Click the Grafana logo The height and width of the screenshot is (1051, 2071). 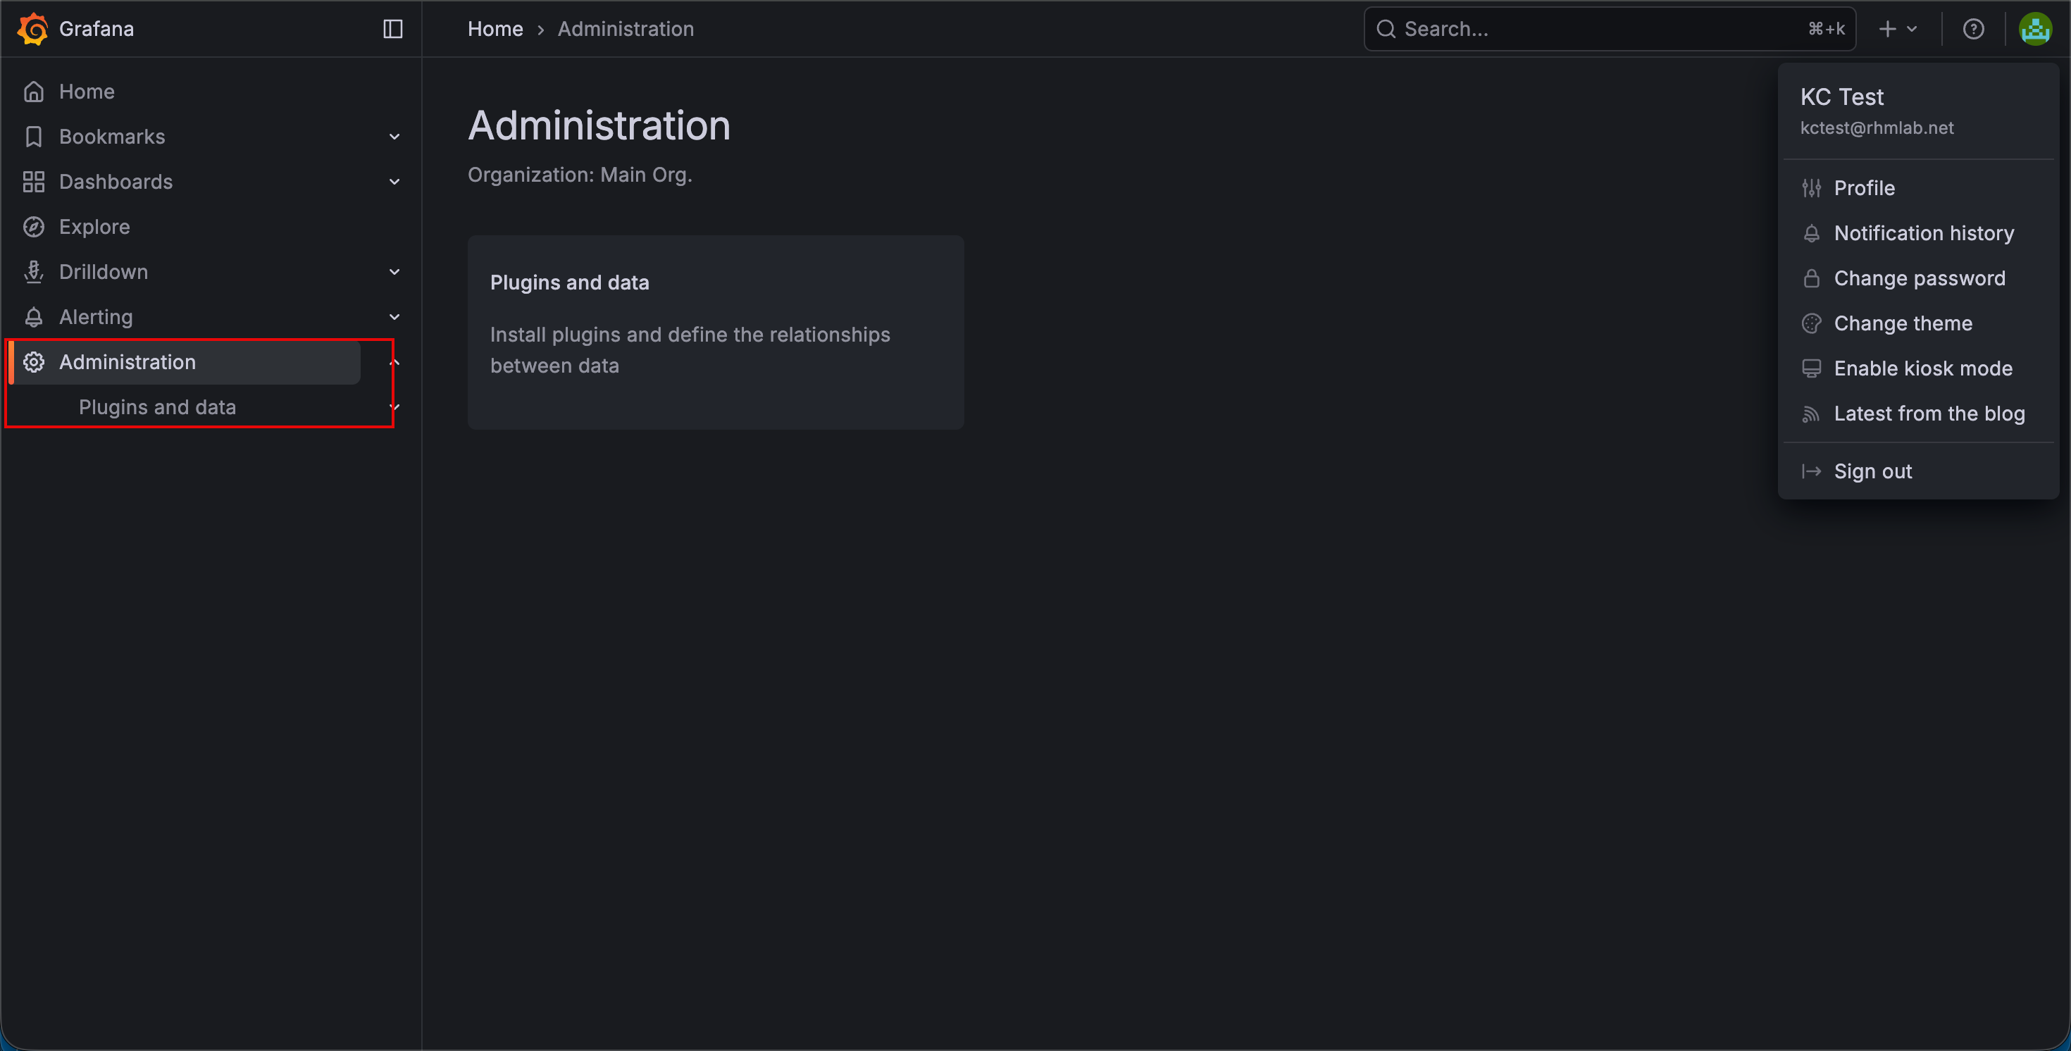pos(33,29)
